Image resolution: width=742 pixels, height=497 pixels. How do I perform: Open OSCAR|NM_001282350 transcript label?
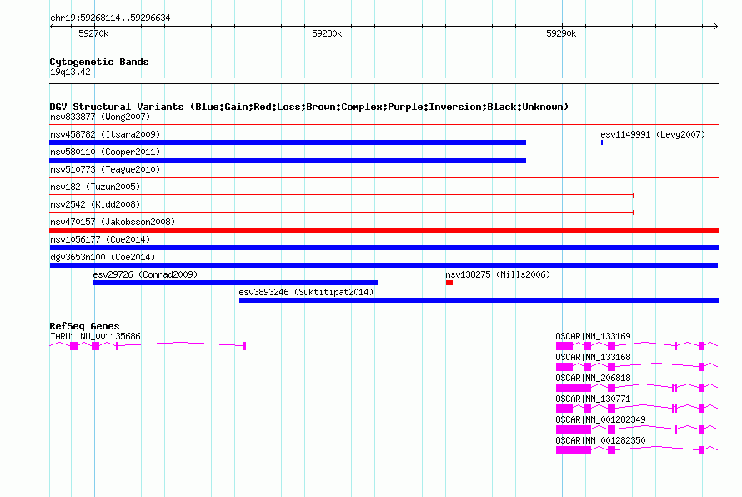[600, 440]
